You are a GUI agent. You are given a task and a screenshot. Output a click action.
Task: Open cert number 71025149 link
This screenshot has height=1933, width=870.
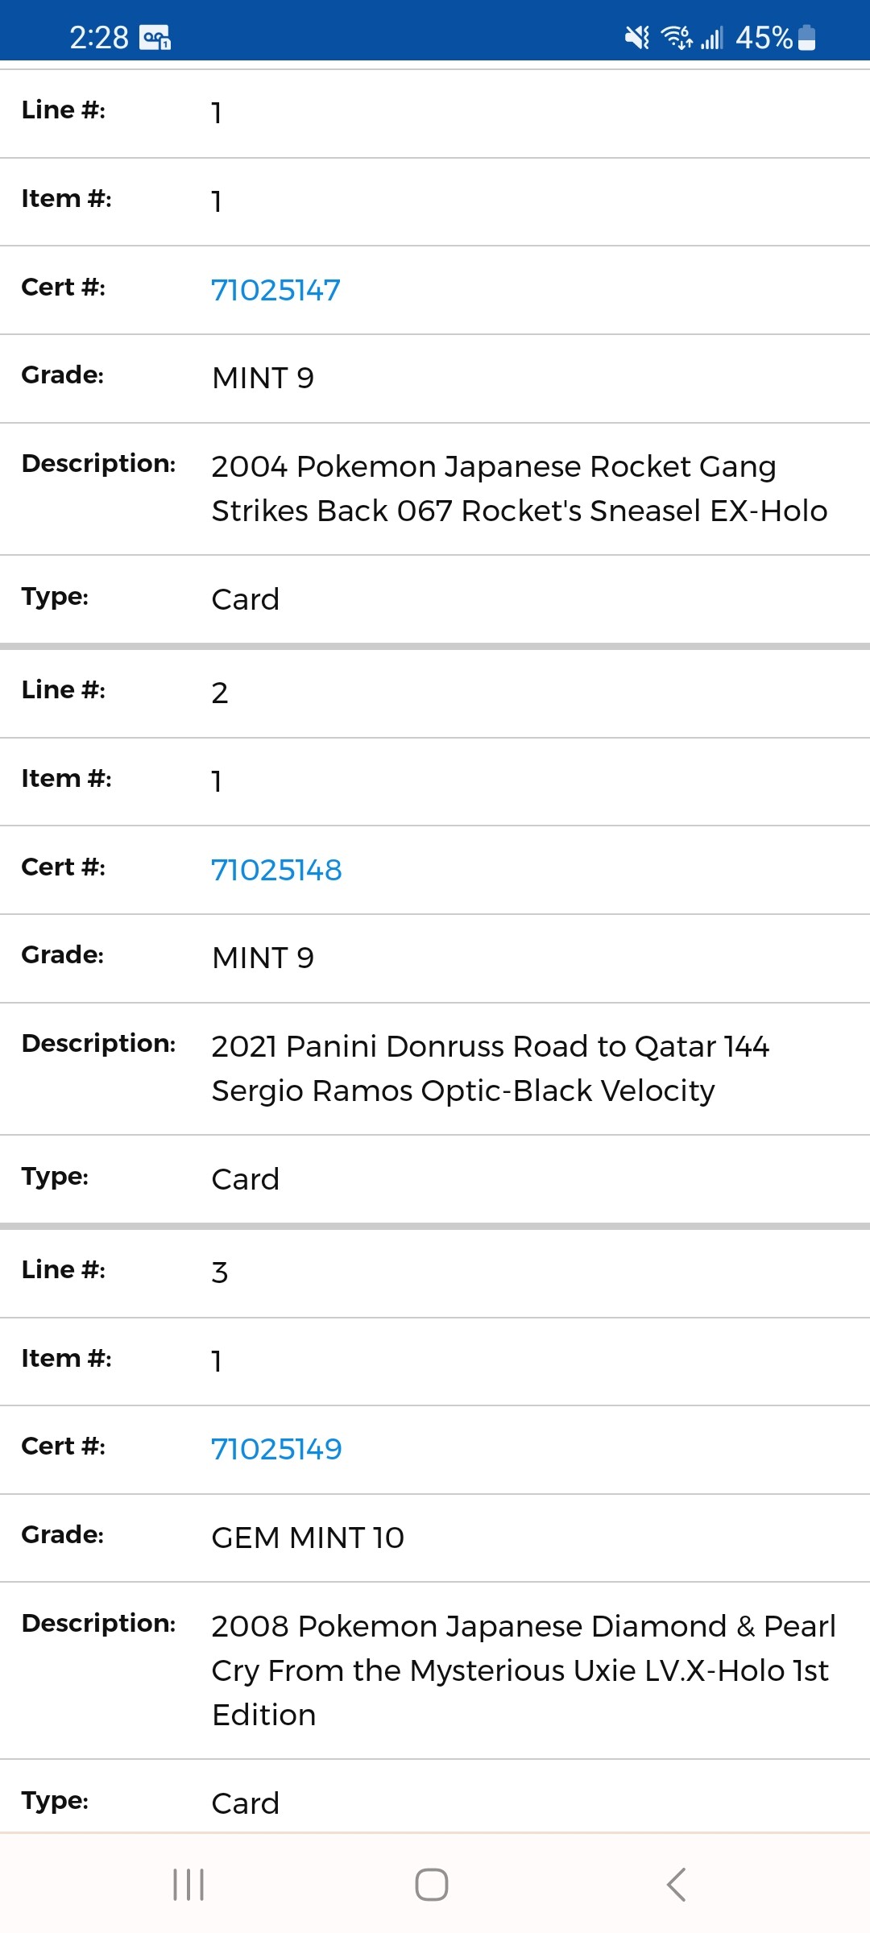(276, 1449)
